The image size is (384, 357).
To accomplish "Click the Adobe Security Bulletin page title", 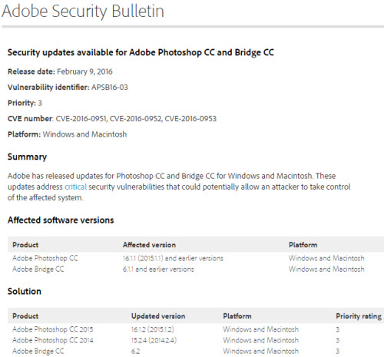I will (83, 12).
